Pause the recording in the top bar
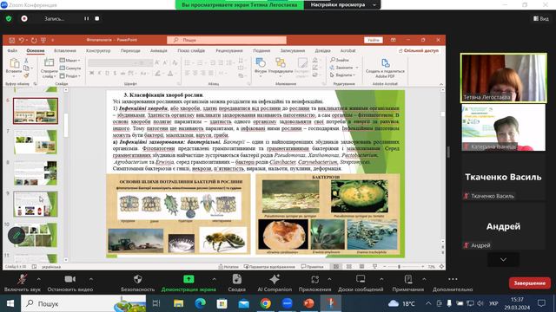 tap(87, 18)
